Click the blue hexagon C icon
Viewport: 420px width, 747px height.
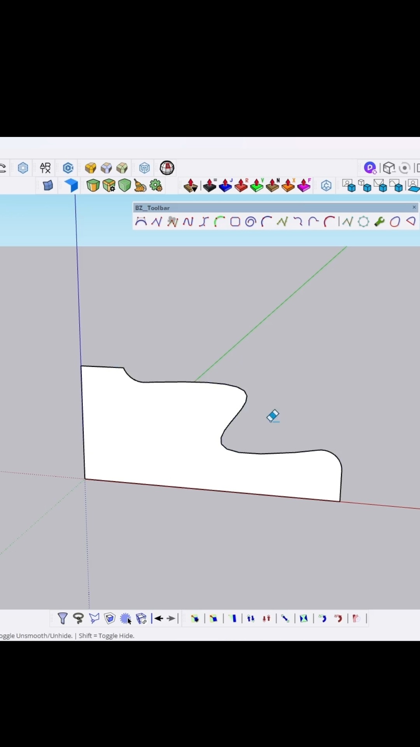click(x=68, y=168)
